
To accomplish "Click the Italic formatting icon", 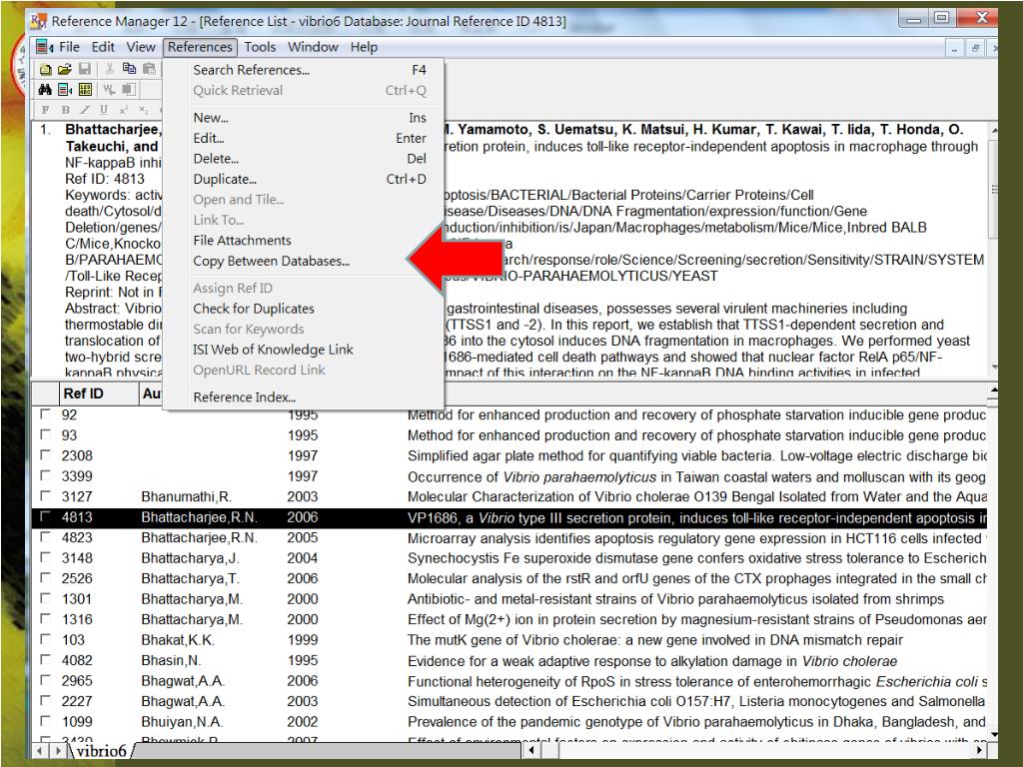I will click(x=84, y=110).
